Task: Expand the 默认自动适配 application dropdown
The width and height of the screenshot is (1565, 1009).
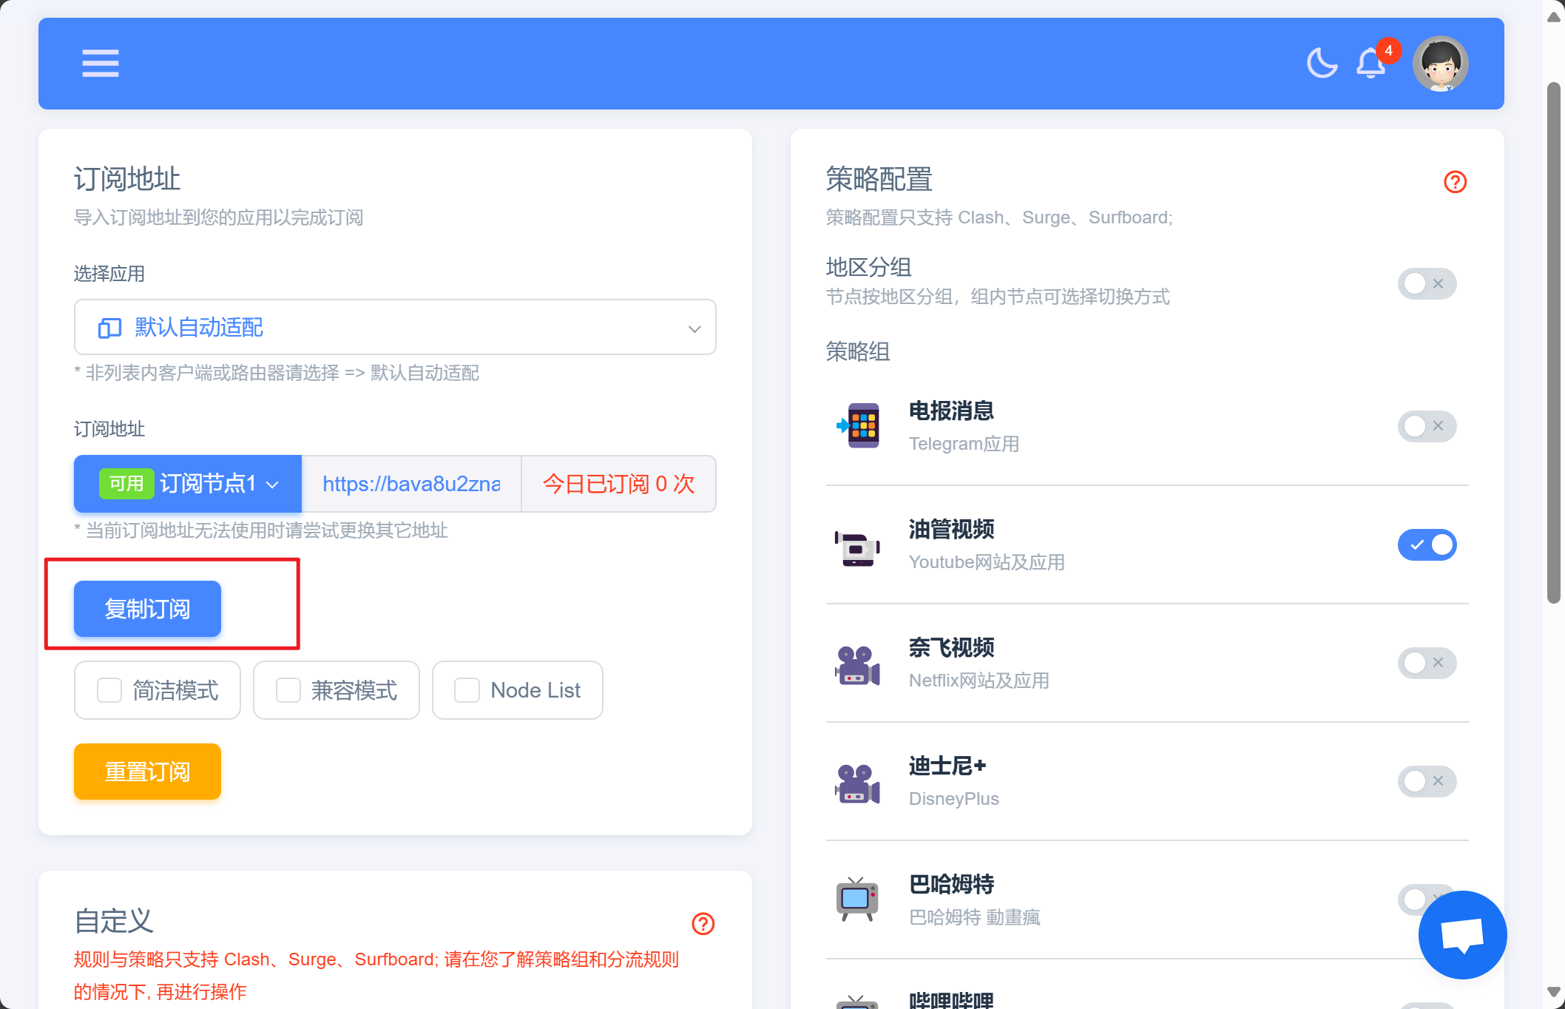Action: coord(395,327)
